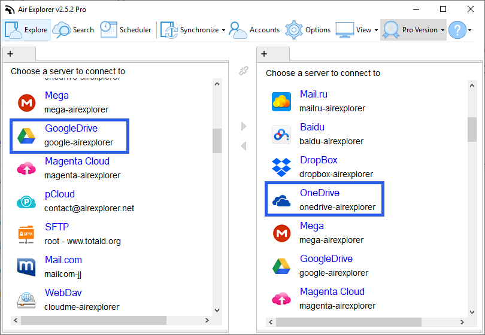485x335 pixels.
Task: Add a new tab in right pane
Action: [264, 54]
